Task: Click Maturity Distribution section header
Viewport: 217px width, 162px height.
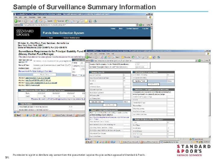Action: coord(154,120)
